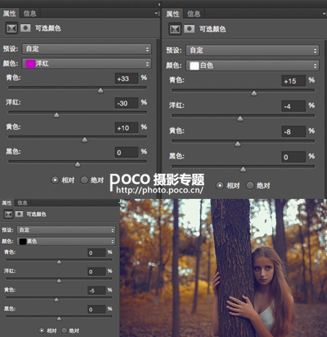This screenshot has height=337, width=327.
Task: Click the Selective Color adjustment icon in magenta panel
Action: pyautogui.click(x=11, y=28)
